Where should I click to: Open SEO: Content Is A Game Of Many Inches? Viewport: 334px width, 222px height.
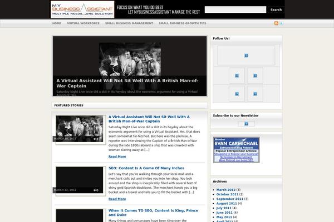tap(146, 168)
